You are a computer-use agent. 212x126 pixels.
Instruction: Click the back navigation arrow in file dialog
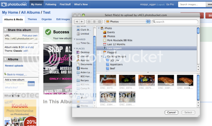point(77,22)
